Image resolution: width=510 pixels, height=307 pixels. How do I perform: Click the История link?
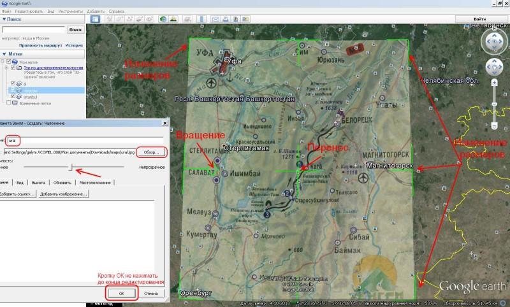(74, 45)
